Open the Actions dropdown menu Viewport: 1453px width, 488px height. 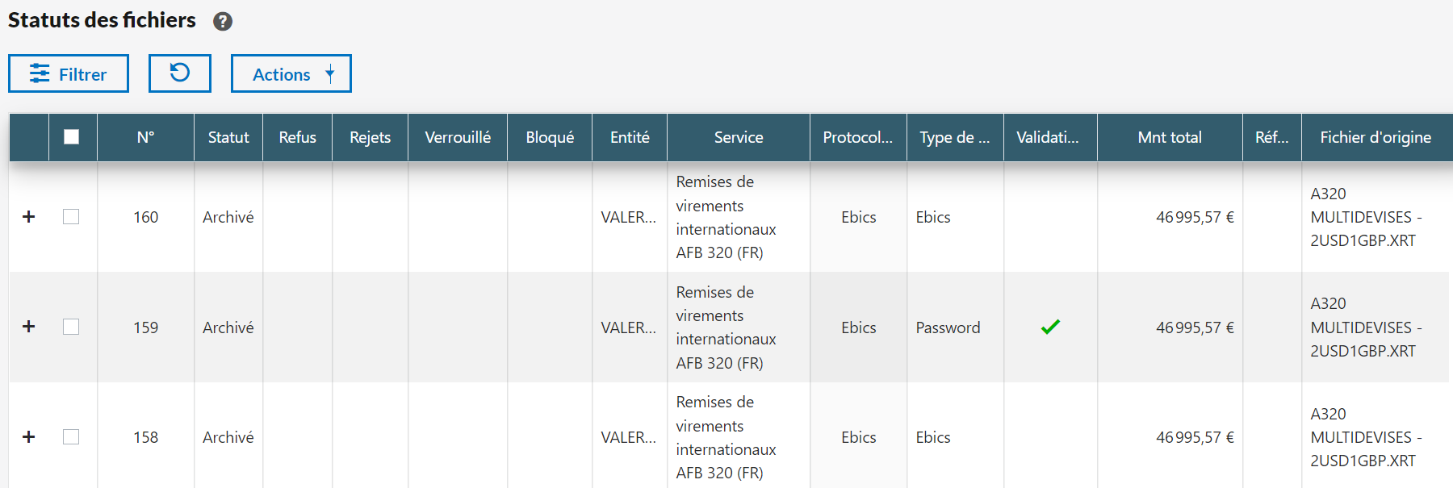[291, 74]
